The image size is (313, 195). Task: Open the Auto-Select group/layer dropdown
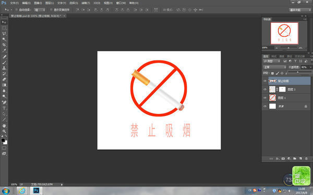pos(40,10)
